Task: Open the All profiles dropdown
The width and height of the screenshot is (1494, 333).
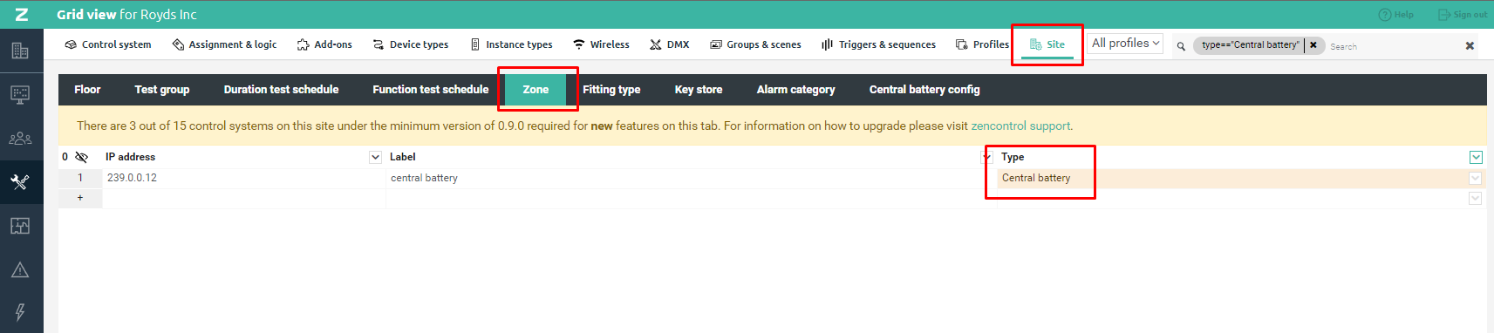Action: [1125, 43]
